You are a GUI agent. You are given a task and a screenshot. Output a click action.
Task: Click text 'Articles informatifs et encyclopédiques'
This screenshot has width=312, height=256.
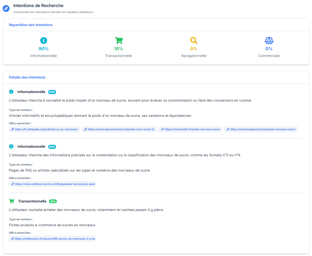(41, 116)
